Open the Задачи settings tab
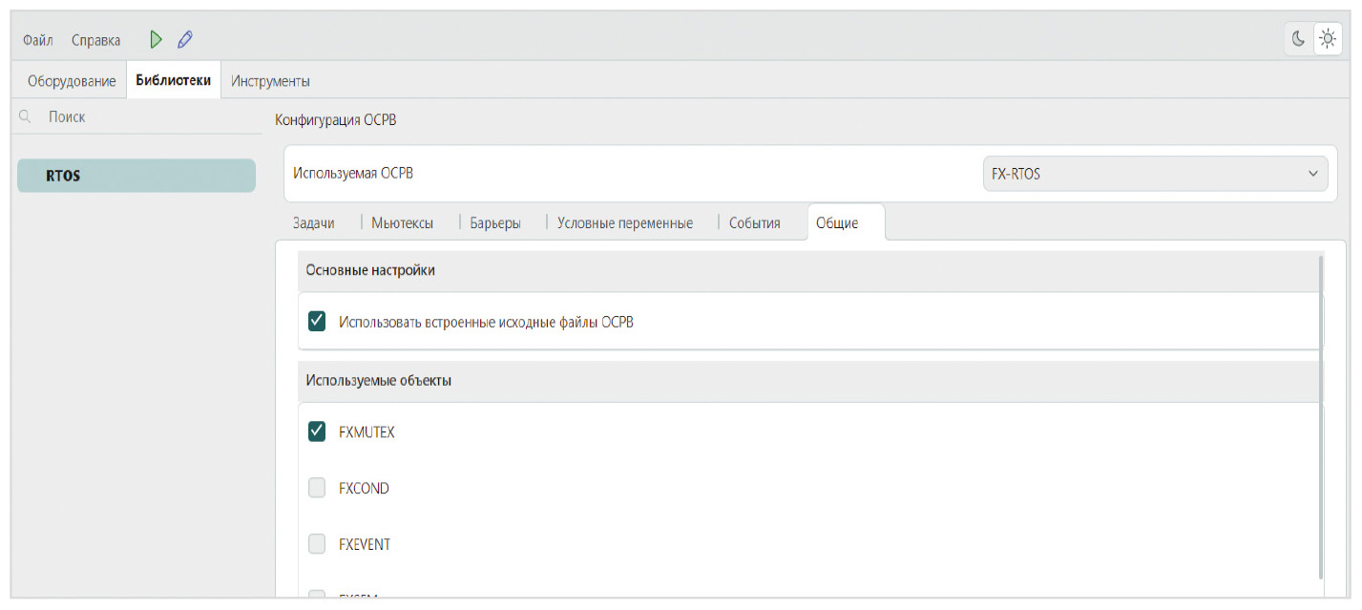The image size is (1362, 610). pos(313,222)
